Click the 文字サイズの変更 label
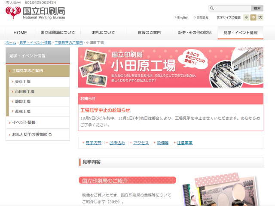Screen dimensions: 275x206 pyautogui.click(x=229, y=18)
